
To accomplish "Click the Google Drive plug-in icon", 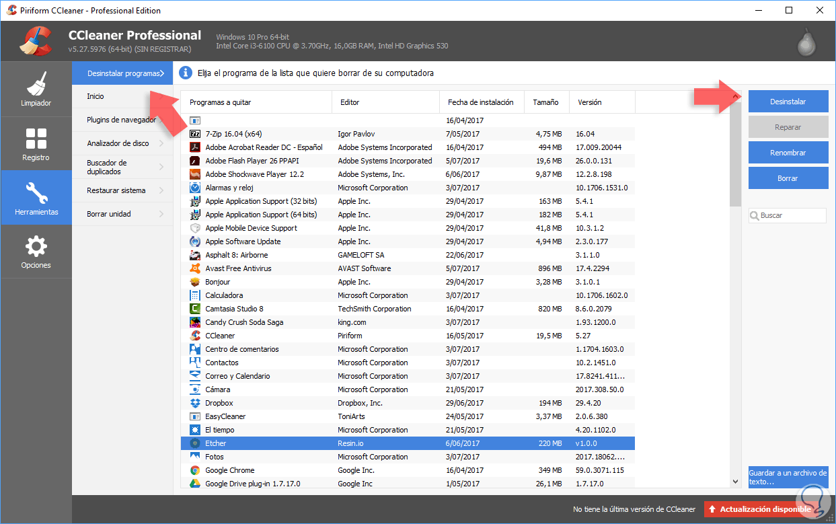I will click(x=195, y=484).
